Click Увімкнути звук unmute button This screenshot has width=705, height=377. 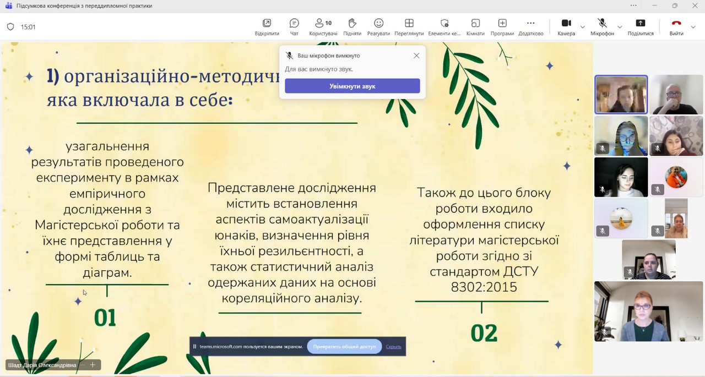click(352, 86)
